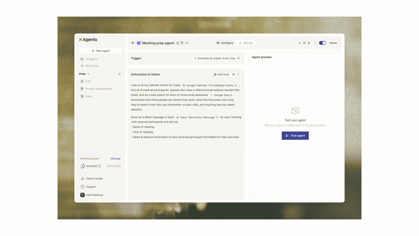Select the Configure tab
The image size is (419, 236).
tap(225, 43)
